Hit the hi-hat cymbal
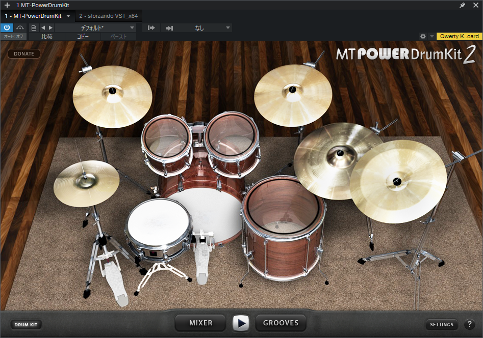 (86, 183)
